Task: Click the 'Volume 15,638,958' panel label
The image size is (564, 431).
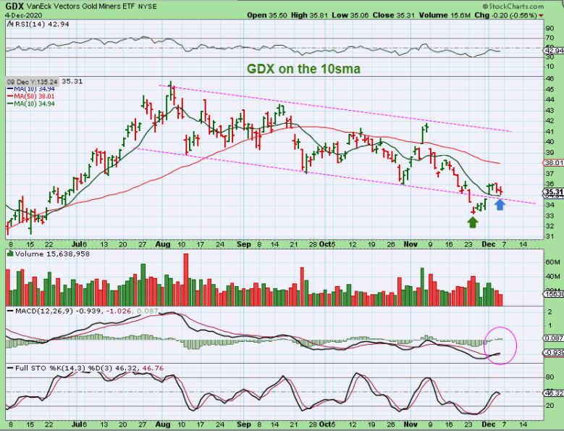Action: [53, 254]
